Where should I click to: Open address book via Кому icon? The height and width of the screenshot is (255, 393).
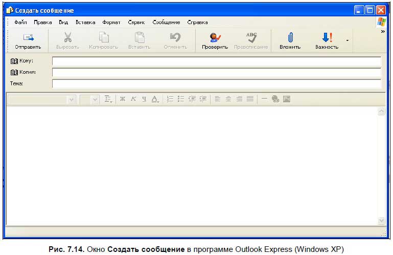click(x=14, y=61)
